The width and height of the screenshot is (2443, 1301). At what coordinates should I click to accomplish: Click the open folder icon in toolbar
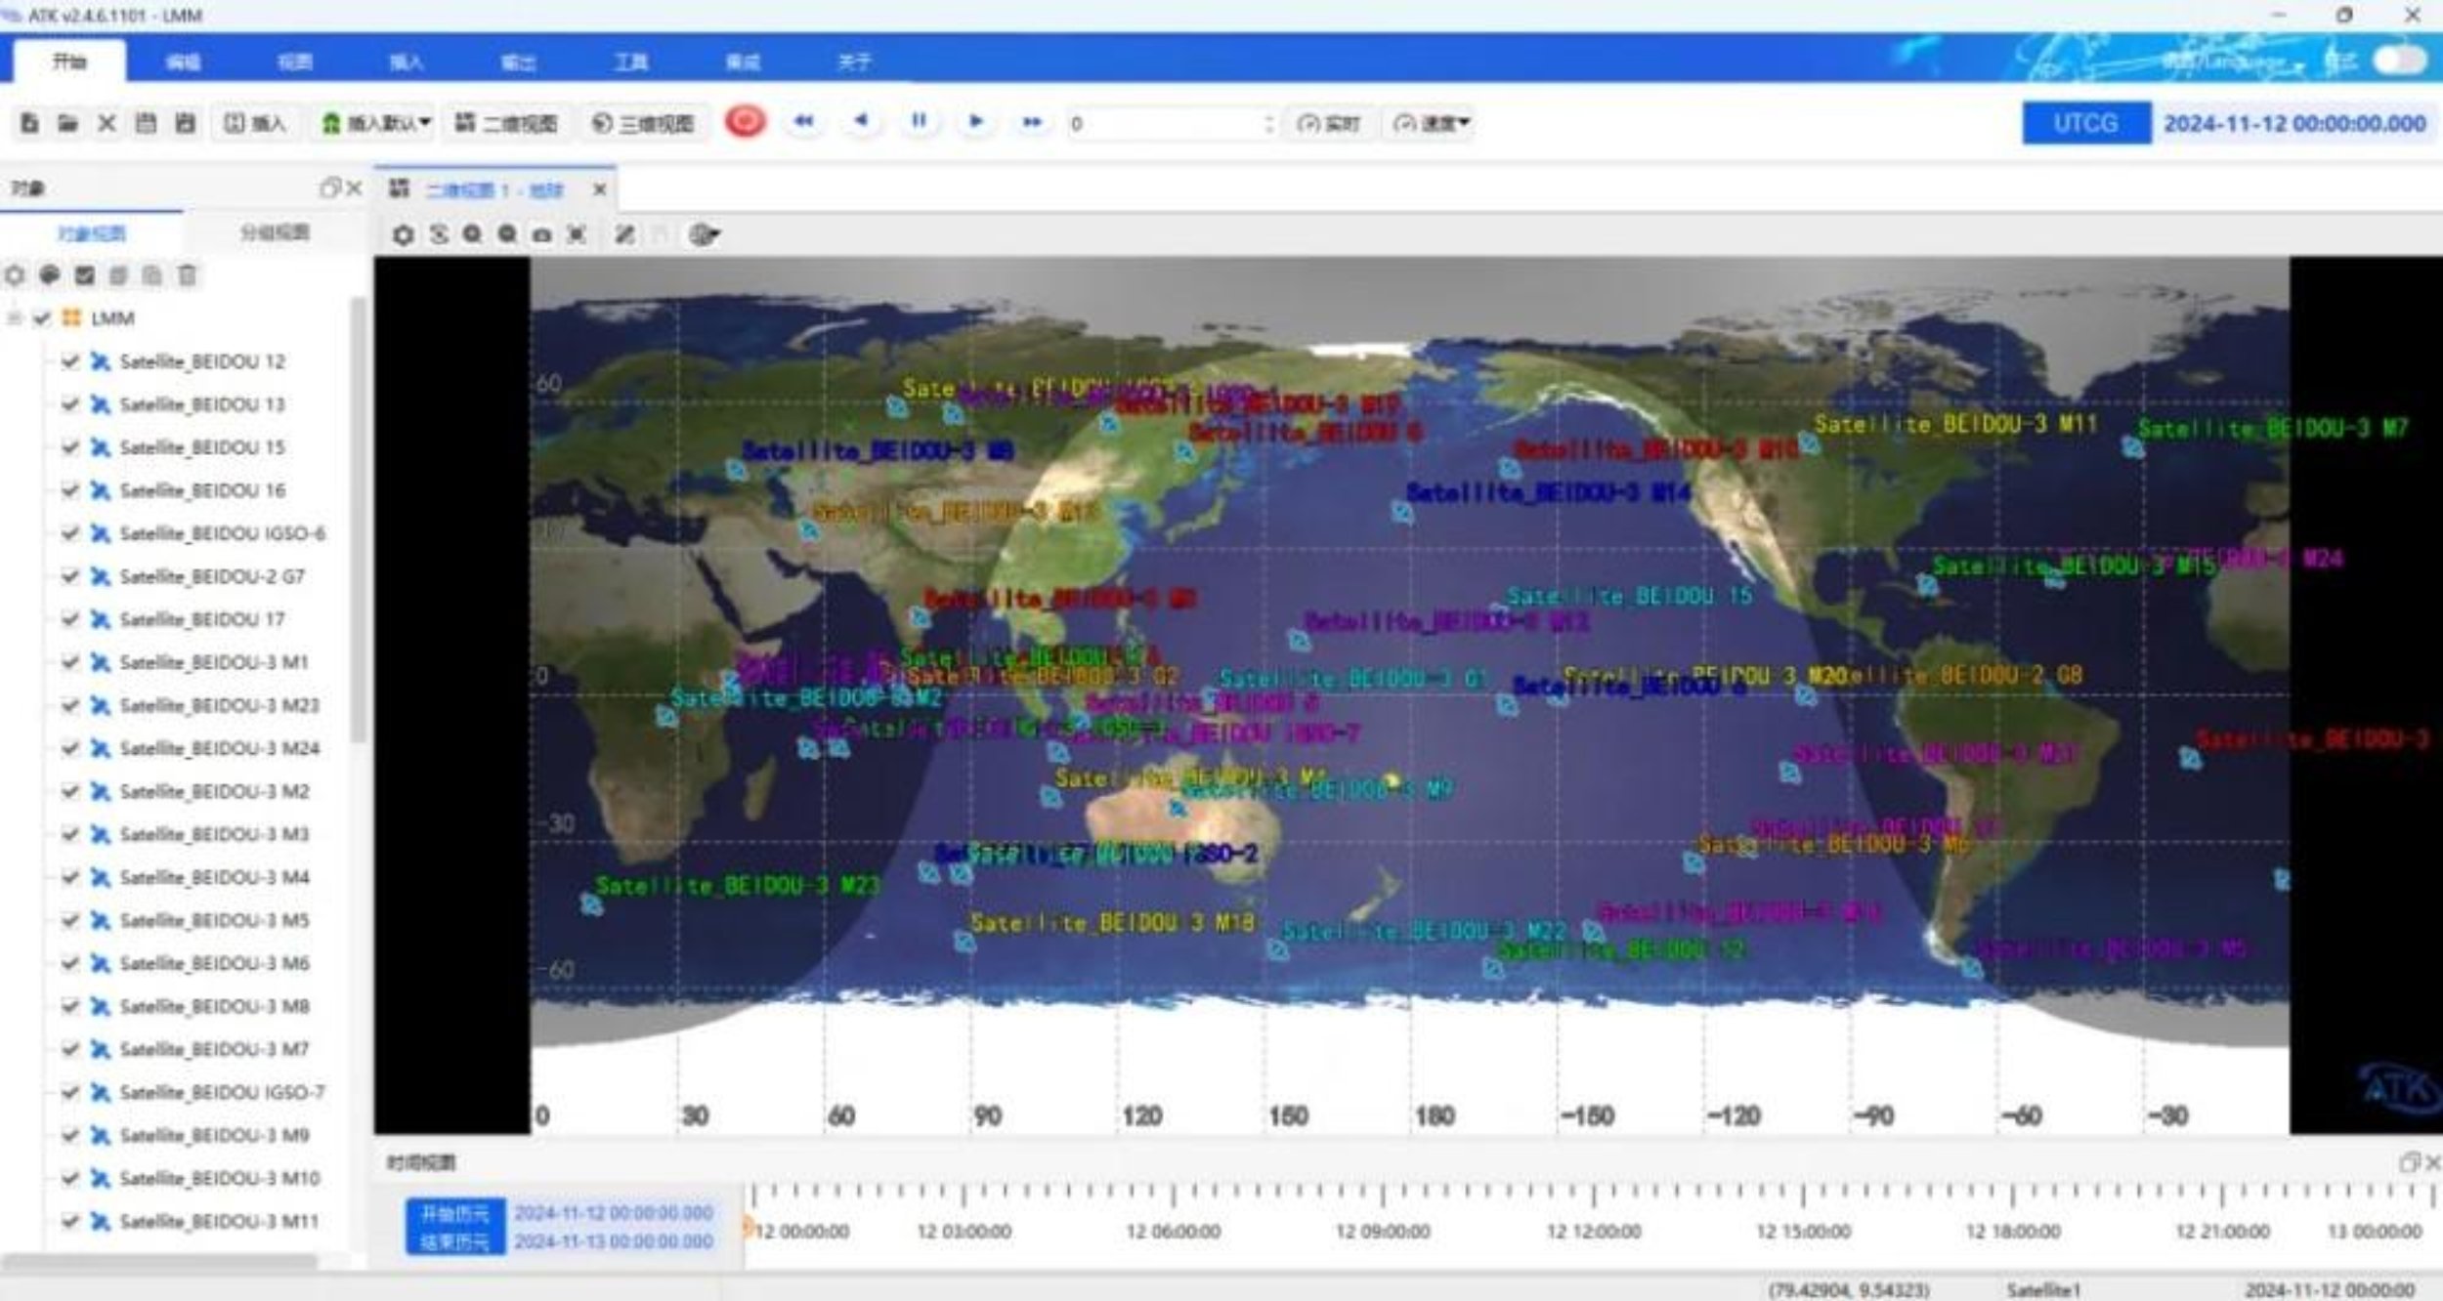tap(67, 123)
